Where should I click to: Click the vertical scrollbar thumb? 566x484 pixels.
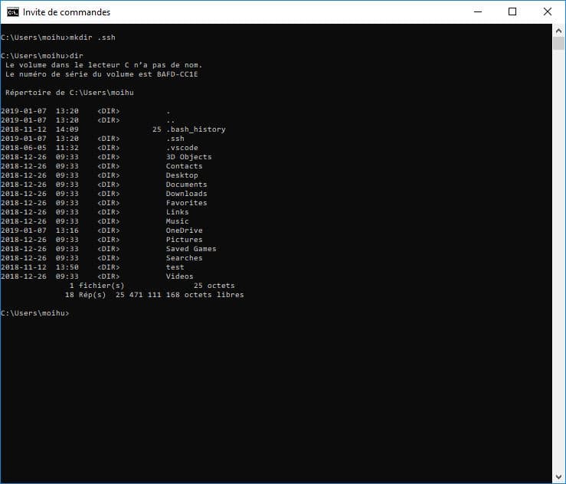(x=559, y=42)
